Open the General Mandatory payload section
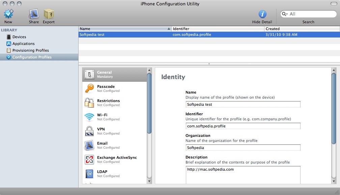Viewport: 340px width, 195px height. click(x=114, y=74)
